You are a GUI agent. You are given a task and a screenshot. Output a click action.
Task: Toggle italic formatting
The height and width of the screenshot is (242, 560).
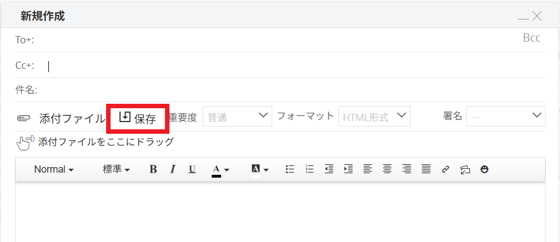coord(173,169)
